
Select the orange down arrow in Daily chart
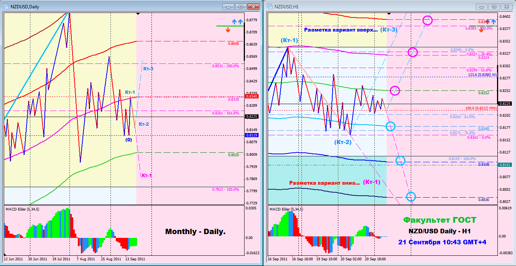pos(228,30)
